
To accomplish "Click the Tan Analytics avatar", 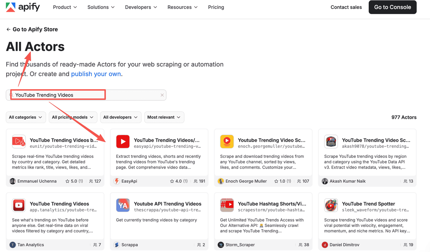I will coord(13,245).
